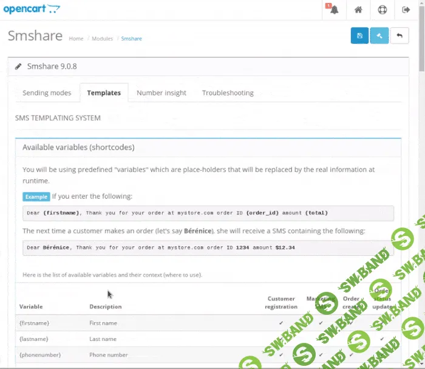Click the {firstname} variable row
The image size is (425, 369).
[208, 323]
